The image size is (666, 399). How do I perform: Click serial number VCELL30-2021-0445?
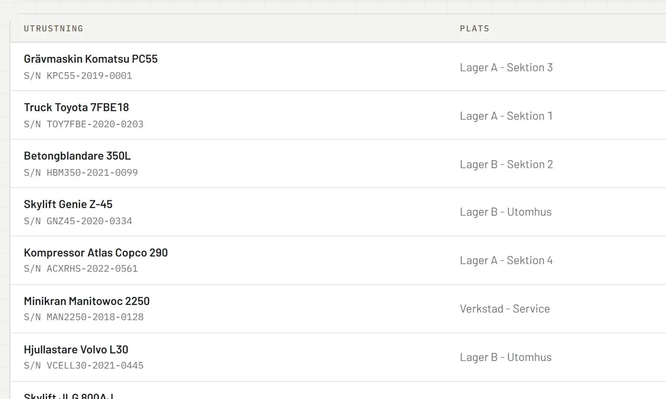(x=84, y=366)
